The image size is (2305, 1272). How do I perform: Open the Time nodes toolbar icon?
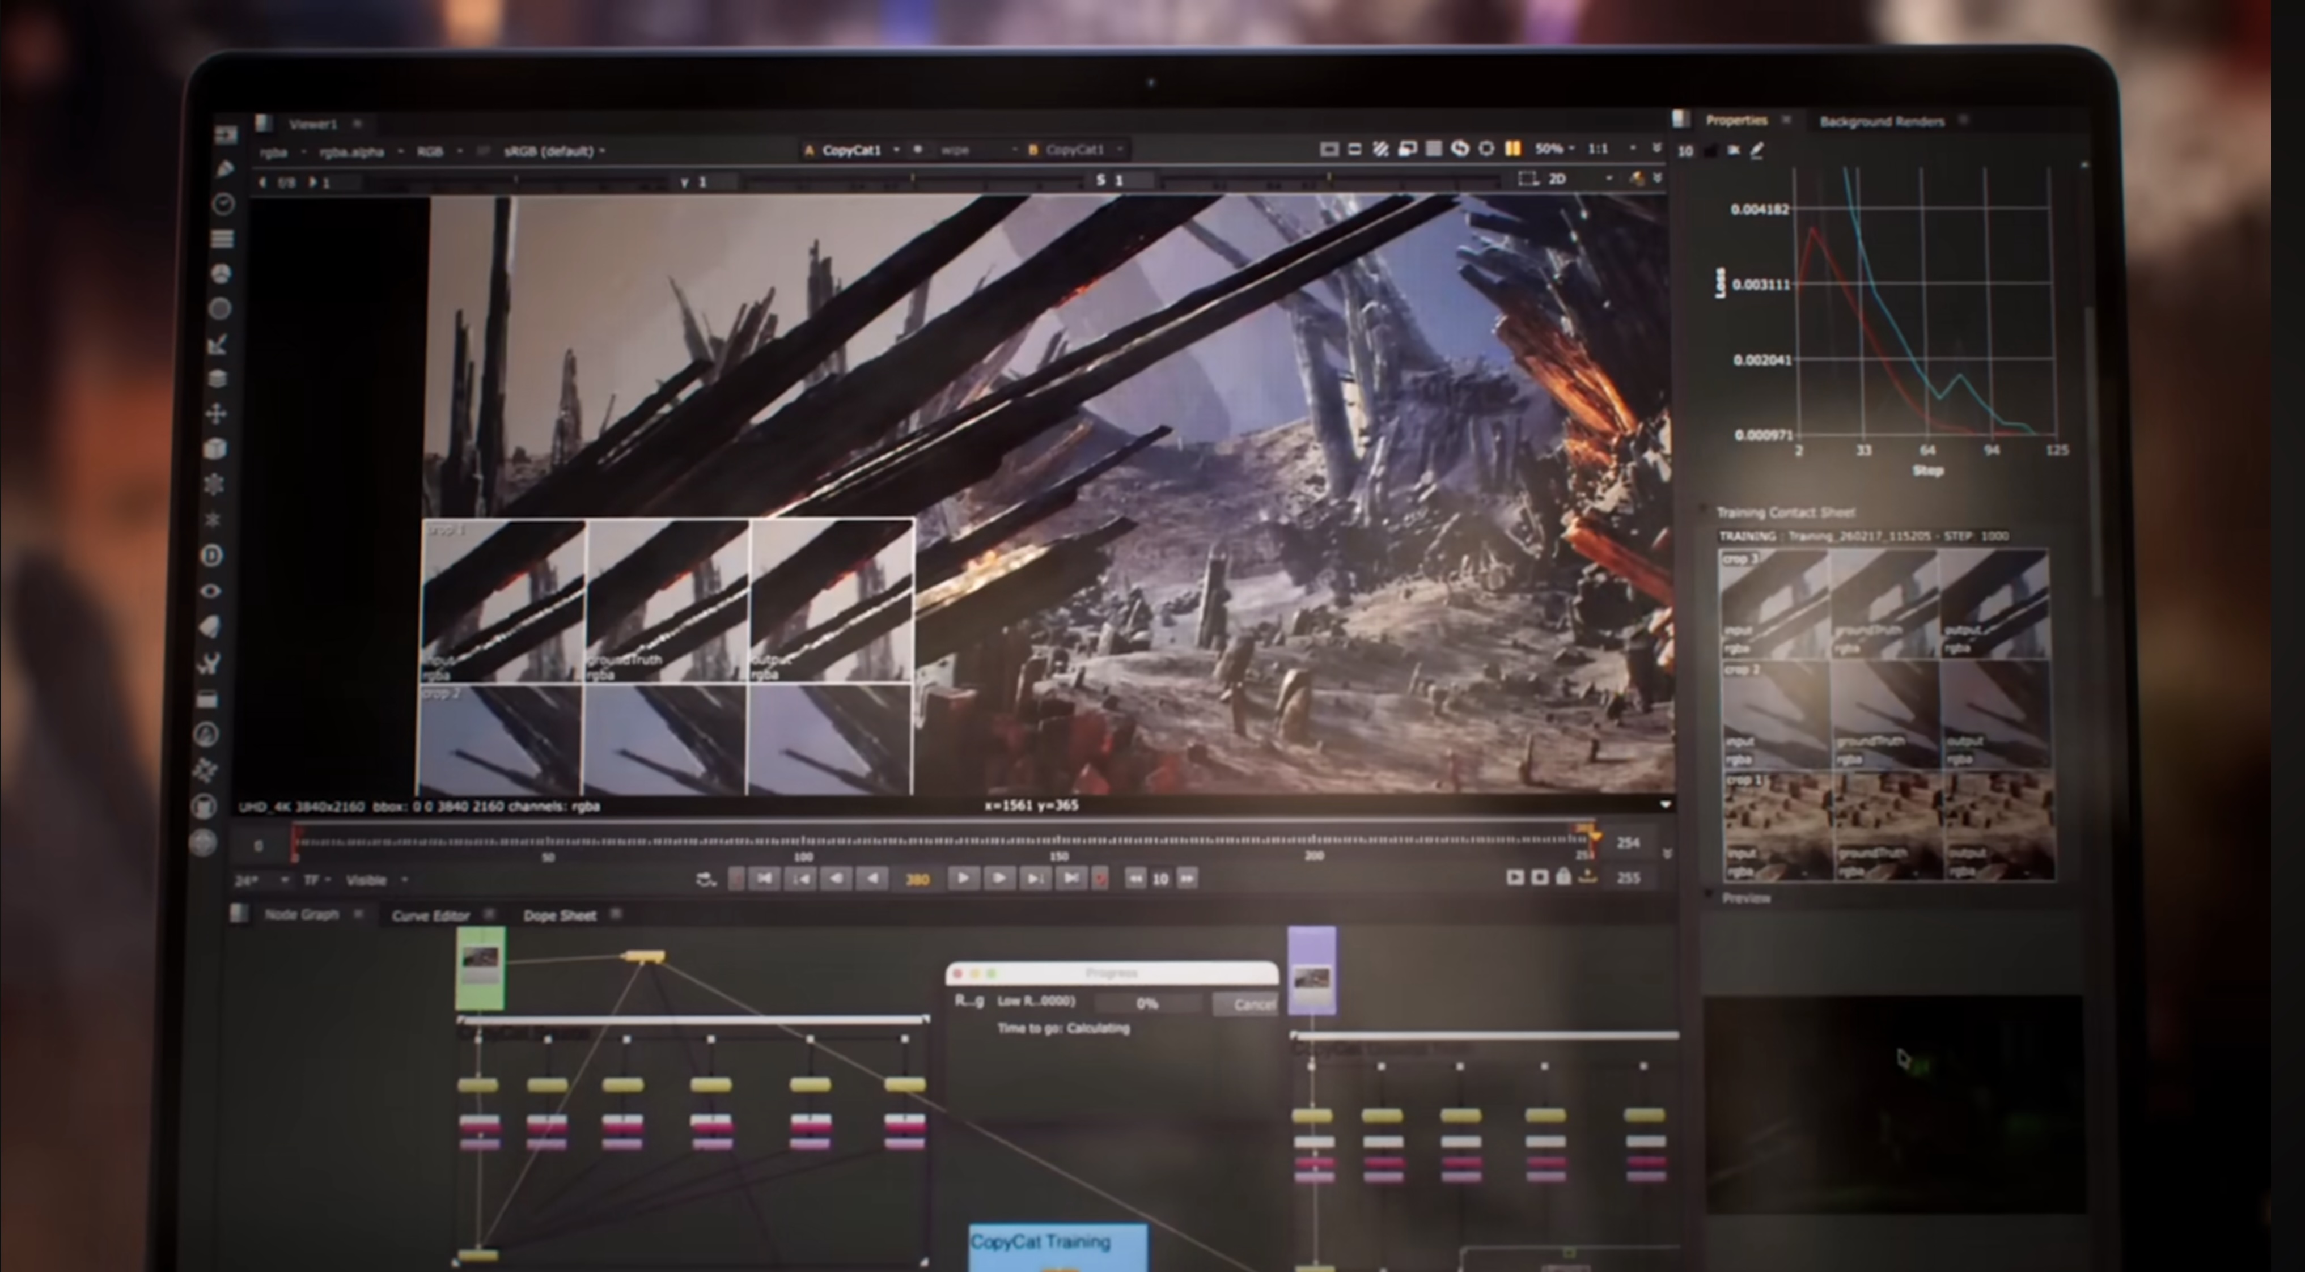click(224, 205)
